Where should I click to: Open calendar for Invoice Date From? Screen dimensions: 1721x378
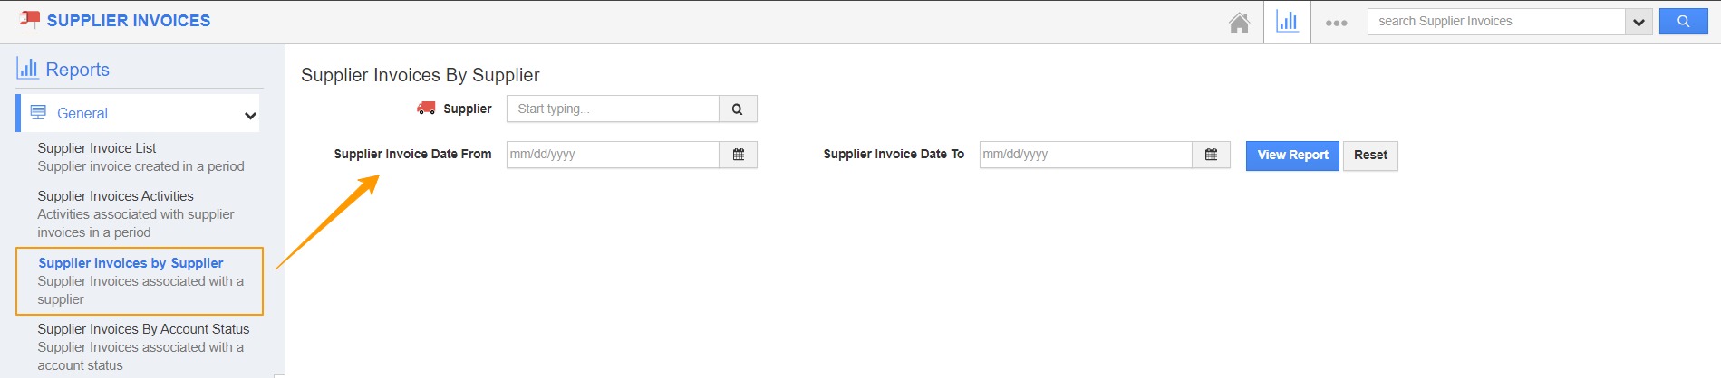pyautogui.click(x=739, y=155)
